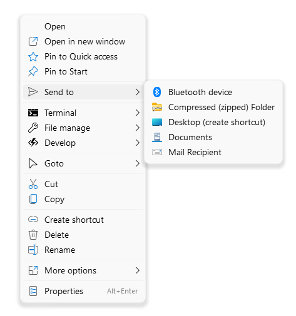
Task: Click the Bluetooth device icon
Action: point(157,92)
